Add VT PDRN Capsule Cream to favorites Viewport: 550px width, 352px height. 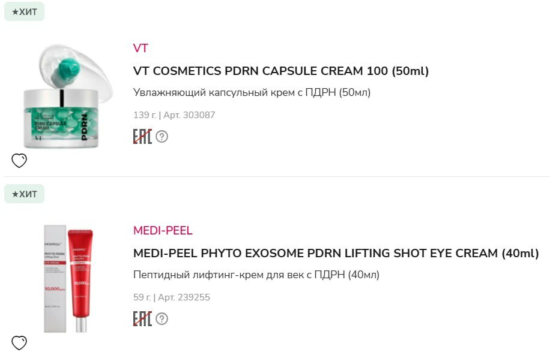[19, 161]
